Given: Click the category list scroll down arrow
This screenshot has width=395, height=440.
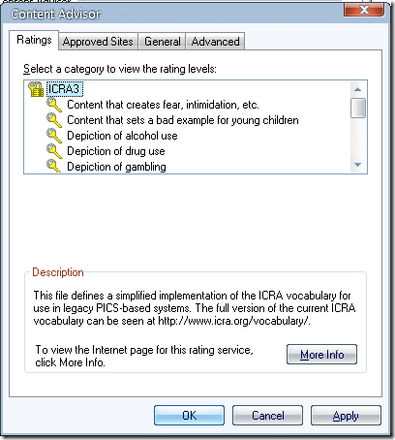Looking at the screenshot, I should pos(357,165).
